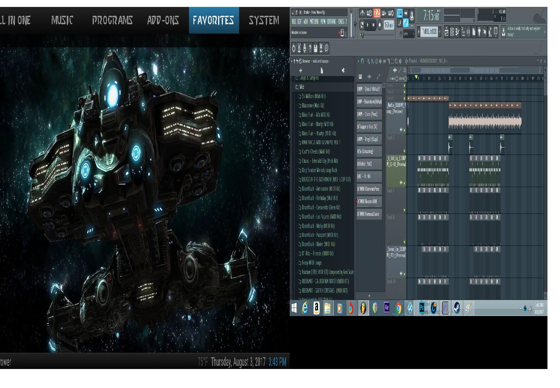
Task: Click the scissors cut icon in shortcut toolbar
Action: click(299, 48)
